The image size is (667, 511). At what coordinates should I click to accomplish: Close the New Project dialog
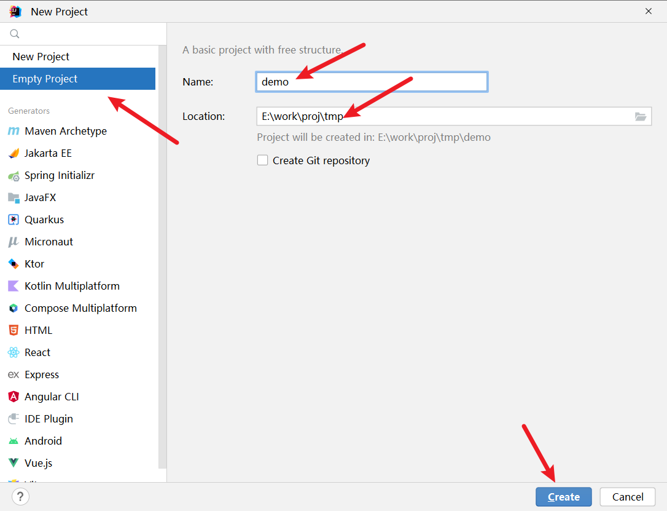(649, 11)
